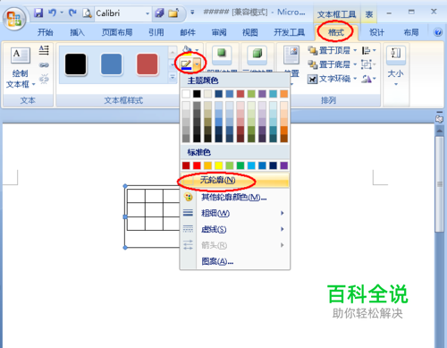Click the Save icon in quick access toolbar

click(38, 13)
